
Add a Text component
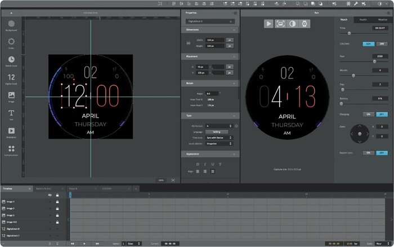point(11,115)
